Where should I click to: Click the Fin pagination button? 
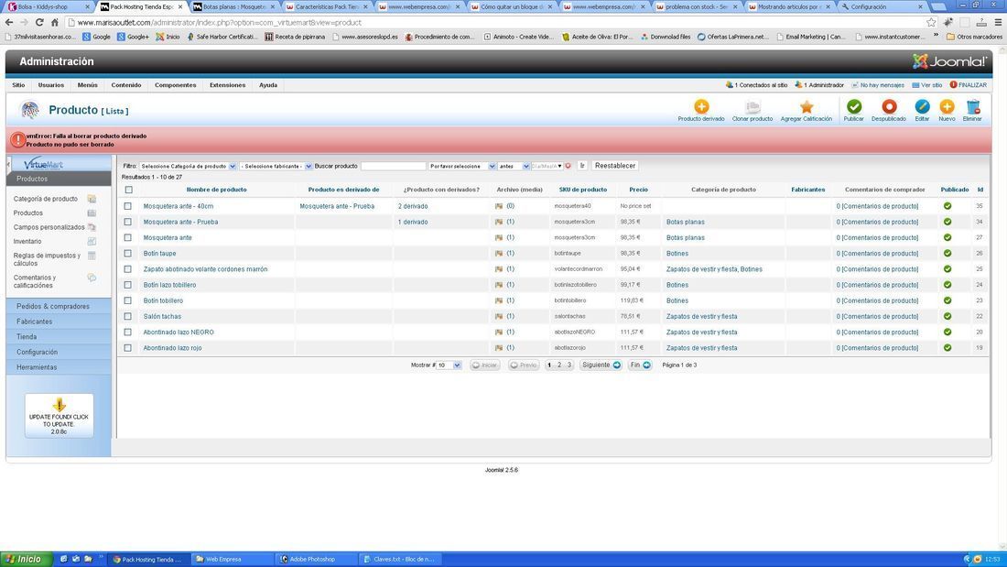[640, 365]
